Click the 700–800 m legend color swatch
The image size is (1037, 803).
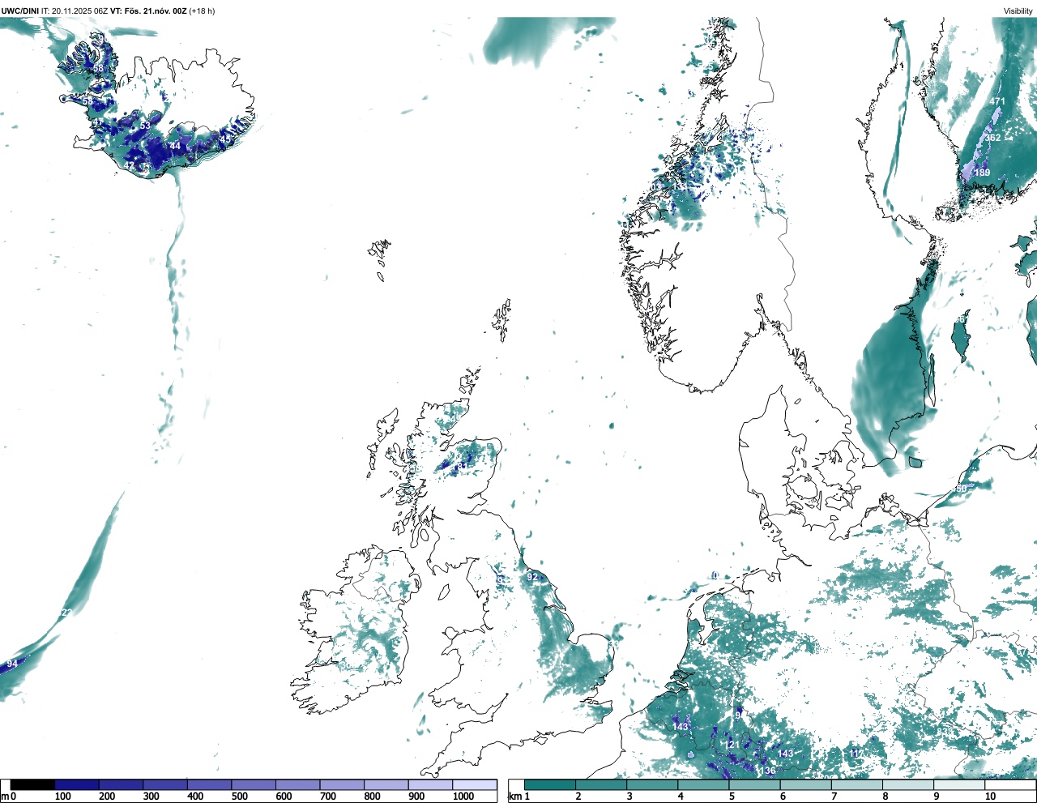pos(342,784)
